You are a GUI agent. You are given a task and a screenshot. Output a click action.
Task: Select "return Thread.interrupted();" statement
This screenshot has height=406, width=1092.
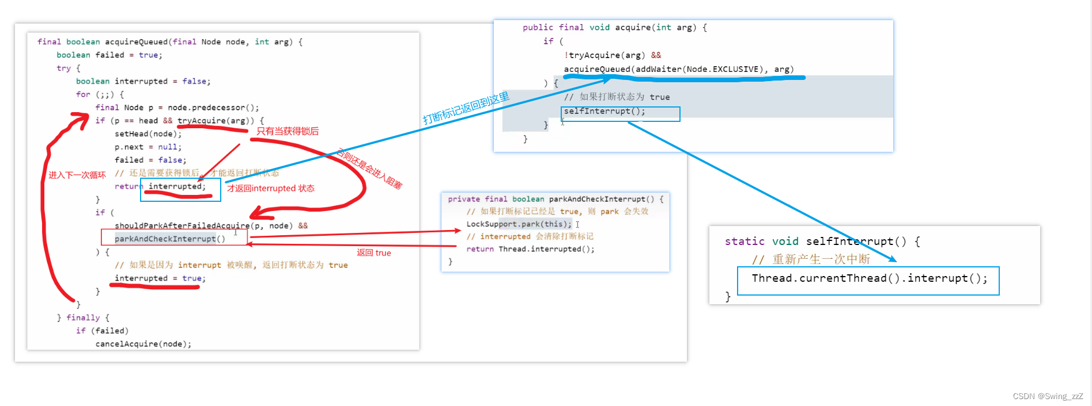click(530, 249)
